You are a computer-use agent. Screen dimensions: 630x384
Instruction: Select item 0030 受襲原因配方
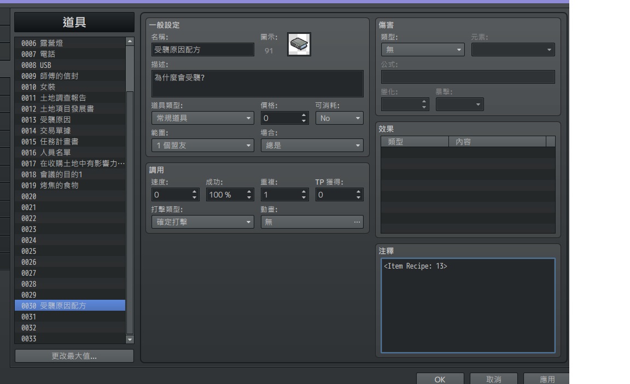tap(70, 306)
